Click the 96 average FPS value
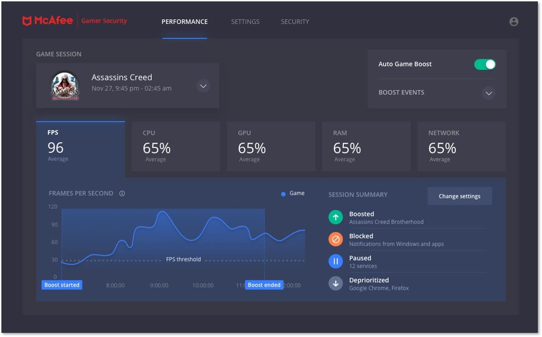Image resolution: width=542 pixels, height=337 pixels. 55,148
